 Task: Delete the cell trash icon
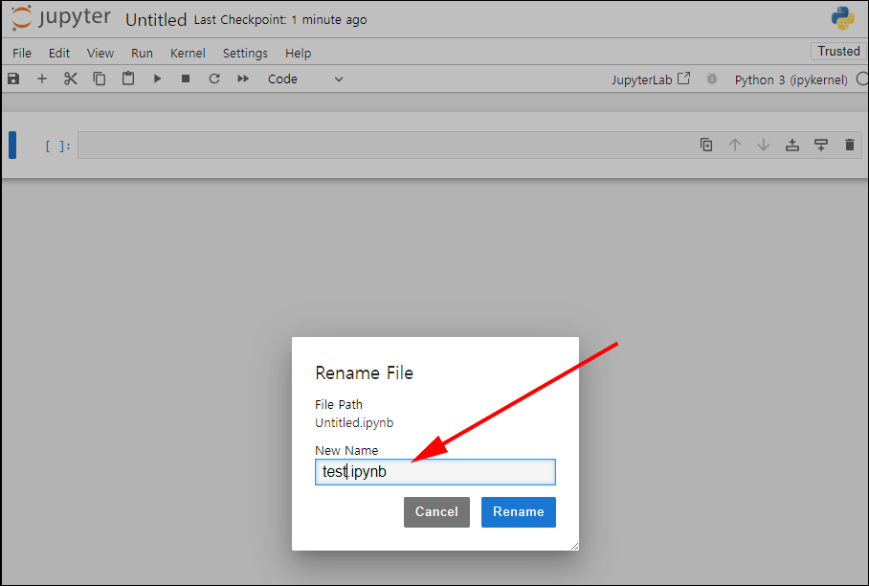point(850,145)
